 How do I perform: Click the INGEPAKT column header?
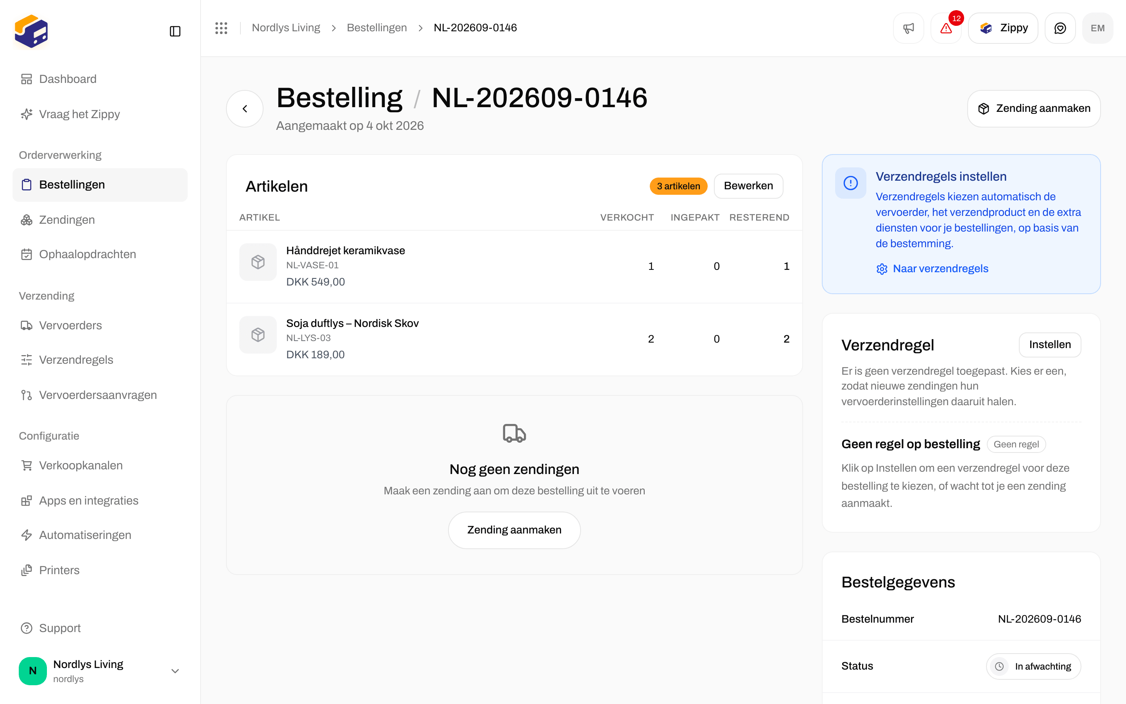pyautogui.click(x=695, y=217)
